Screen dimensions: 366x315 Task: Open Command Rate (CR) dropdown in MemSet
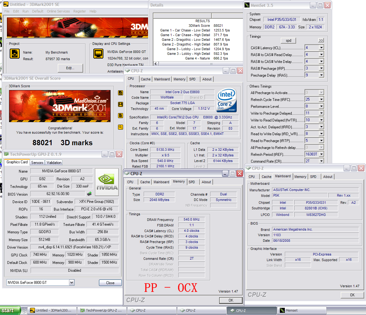pos(321,161)
